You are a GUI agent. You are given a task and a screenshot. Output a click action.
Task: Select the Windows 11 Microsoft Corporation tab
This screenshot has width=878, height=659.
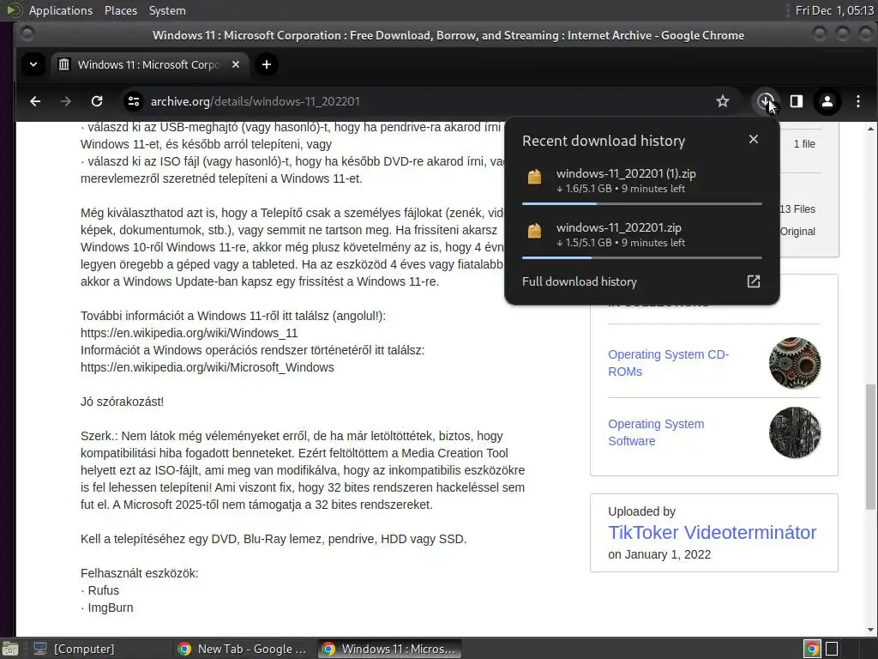coord(148,64)
